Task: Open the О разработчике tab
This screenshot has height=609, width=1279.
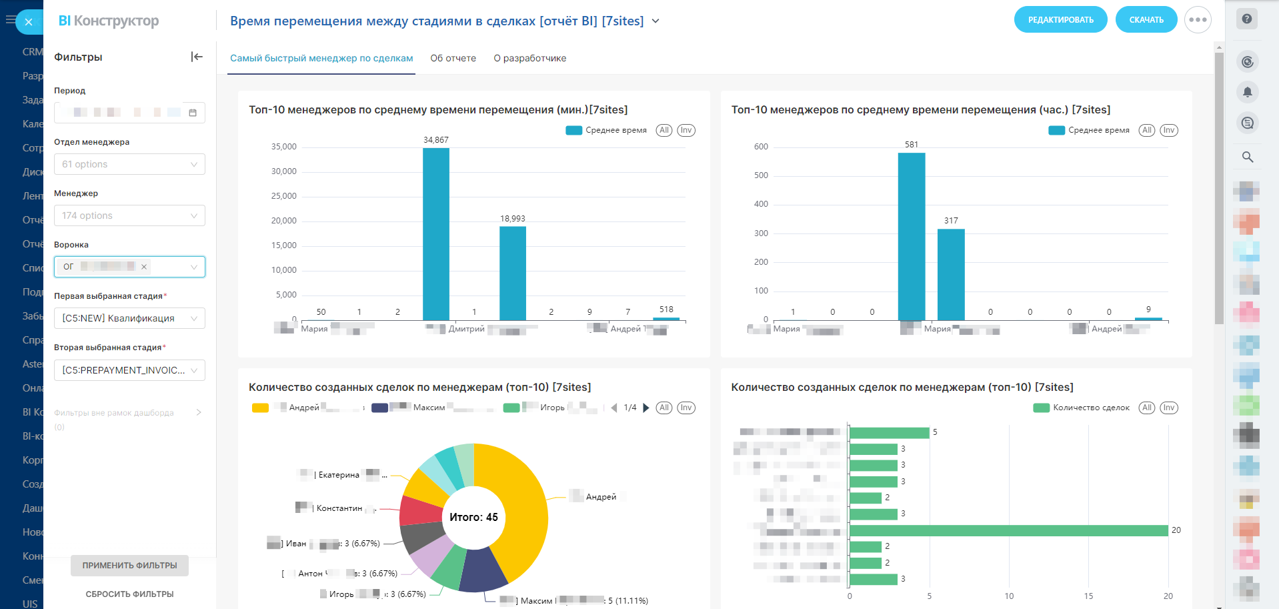Action: click(529, 58)
